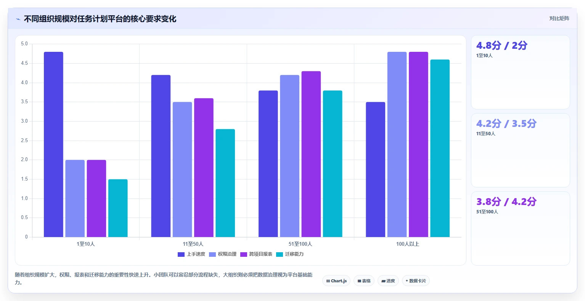
Task: Toggle the 权限治理 legend series
Action: click(223, 254)
